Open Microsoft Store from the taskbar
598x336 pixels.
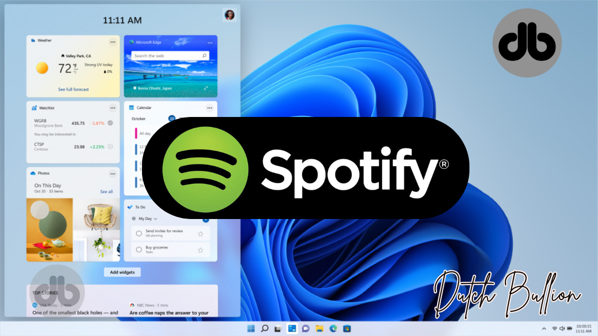347,329
